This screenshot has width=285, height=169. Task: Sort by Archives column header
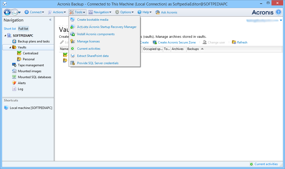click(x=178, y=49)
